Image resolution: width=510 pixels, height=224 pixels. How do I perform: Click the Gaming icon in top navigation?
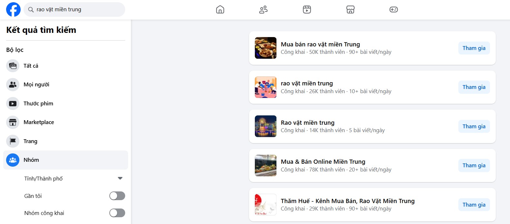click(x=394, y=10)
